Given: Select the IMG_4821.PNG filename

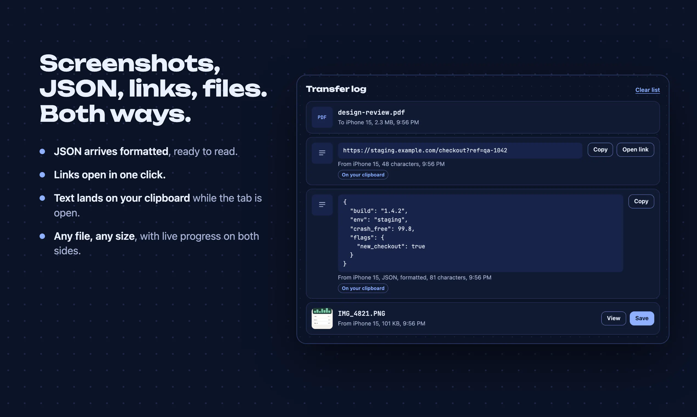Looking at the screenshot, I should coord(361,314).
